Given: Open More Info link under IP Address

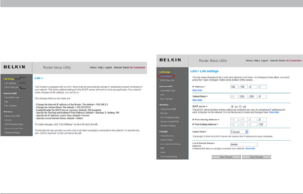Looking at the screenshot, I should coord(197,90).
